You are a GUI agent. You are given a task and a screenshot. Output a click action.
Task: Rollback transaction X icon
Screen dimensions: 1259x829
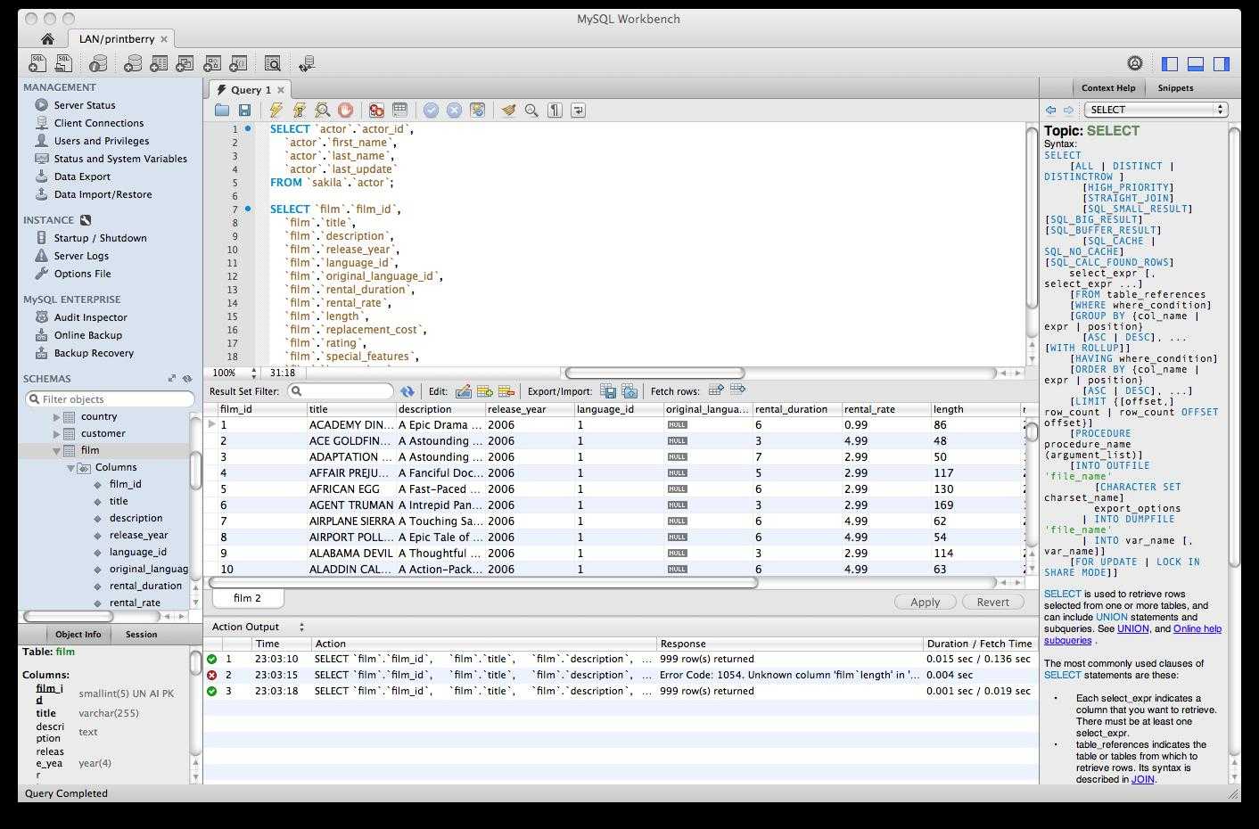pos(454,110)
